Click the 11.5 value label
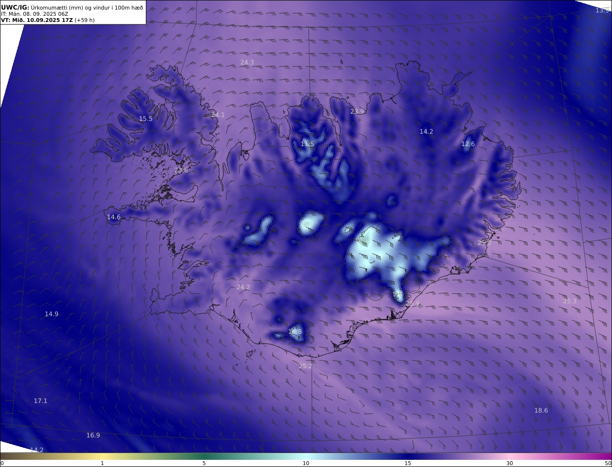Screen dimensions: 612x467 click(x=307, y=144)
